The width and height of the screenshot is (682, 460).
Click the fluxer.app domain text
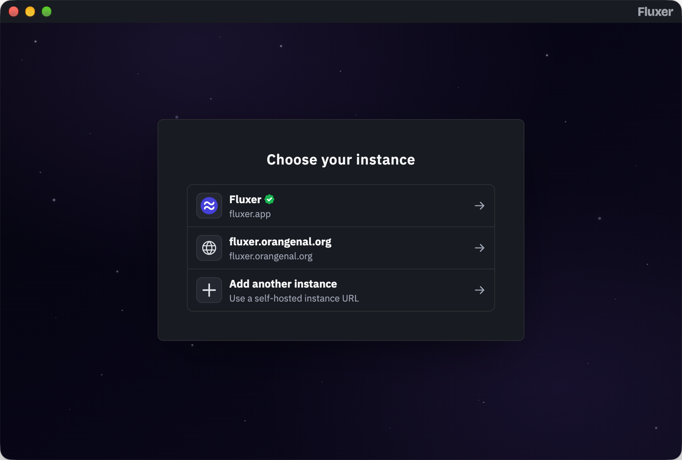(x=250, y=214)
